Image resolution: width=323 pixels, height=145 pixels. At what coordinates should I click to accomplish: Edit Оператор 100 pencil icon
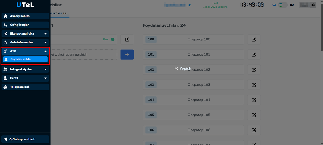click(x=254, y=40)
